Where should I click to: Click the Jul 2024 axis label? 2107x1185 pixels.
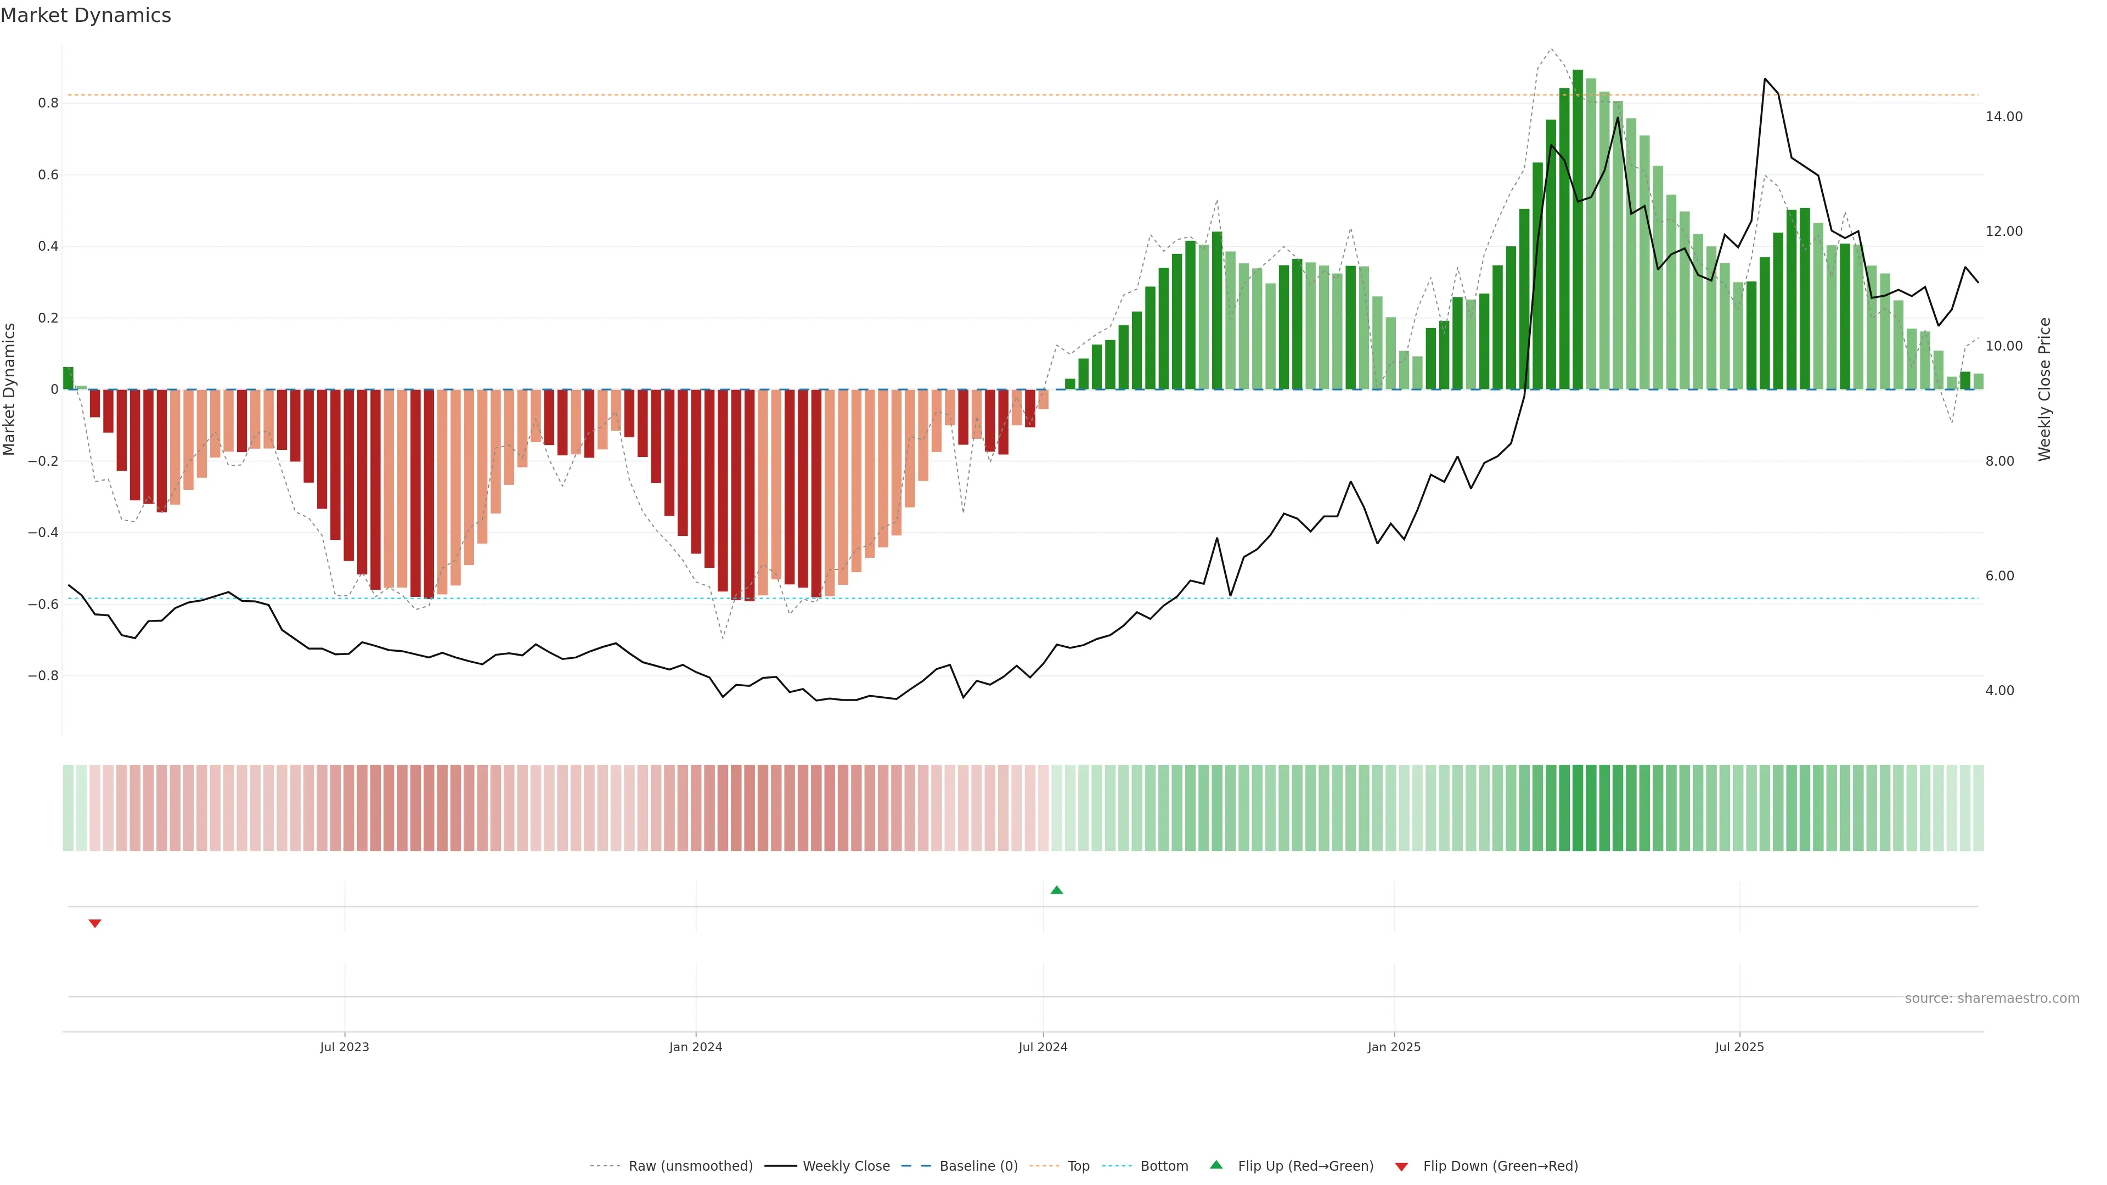pos(1043,1048)
